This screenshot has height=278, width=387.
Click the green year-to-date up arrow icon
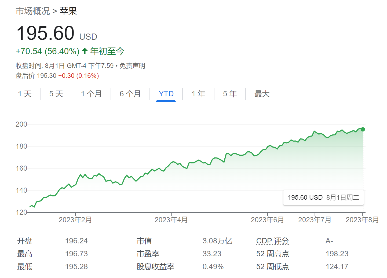(84, 51)
